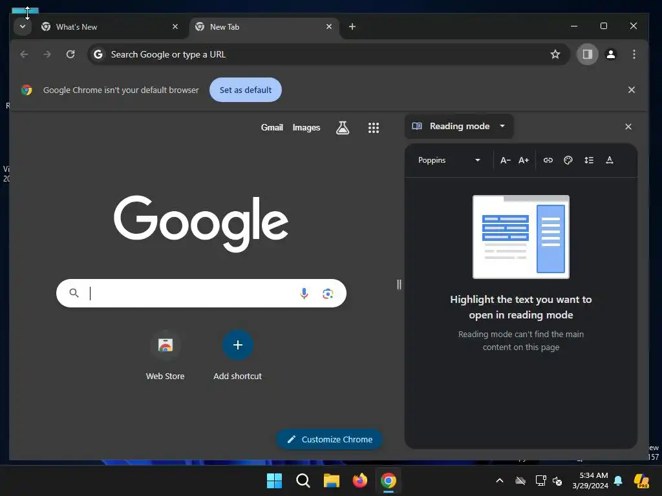Launch Firefox from taskbar
This screenshot has width=662, height=496.
pos(359,480)
